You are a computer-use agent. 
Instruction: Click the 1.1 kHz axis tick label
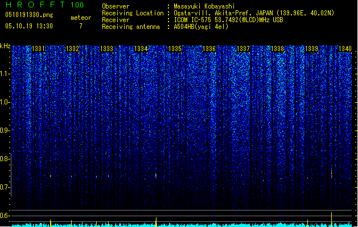click(5, 74)
